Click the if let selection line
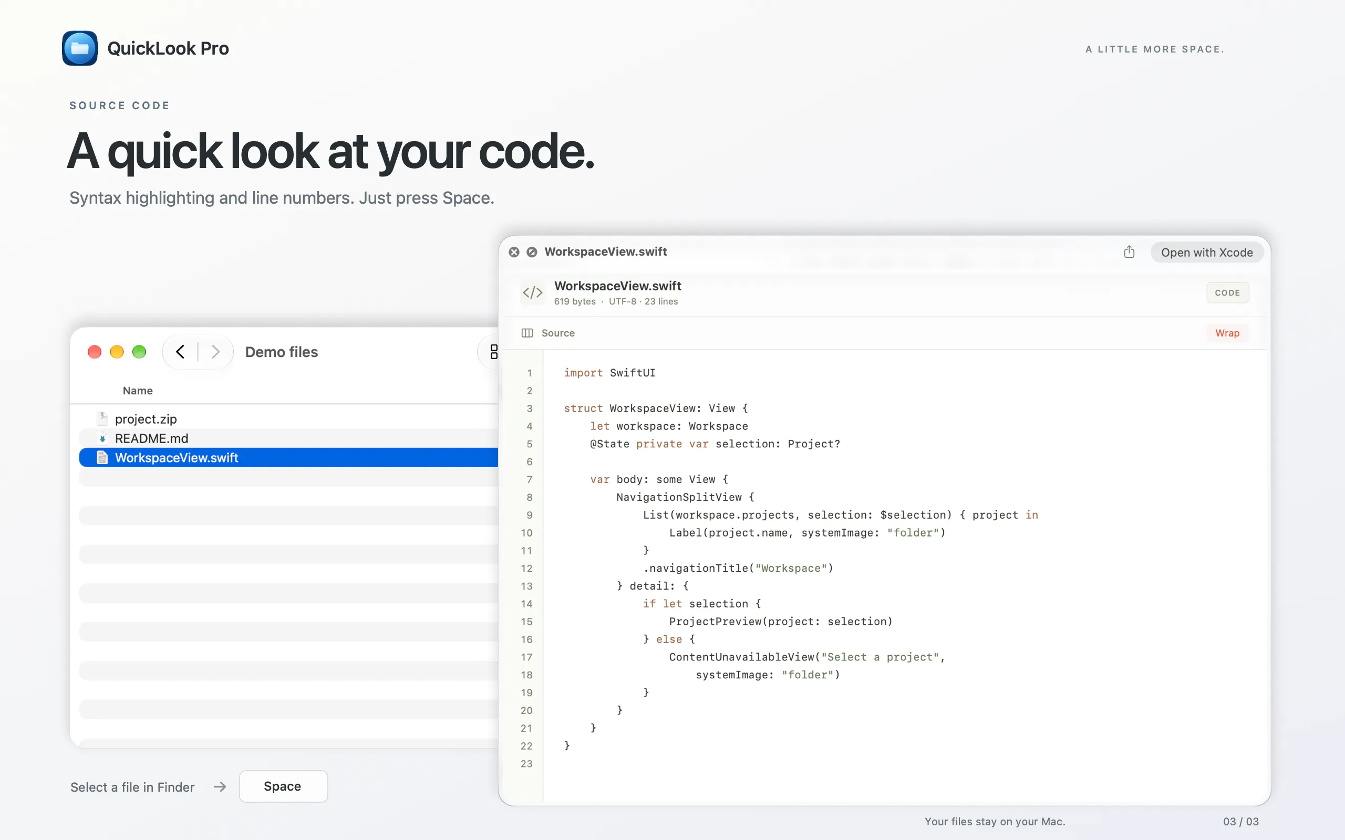 (x=702, y=604)
